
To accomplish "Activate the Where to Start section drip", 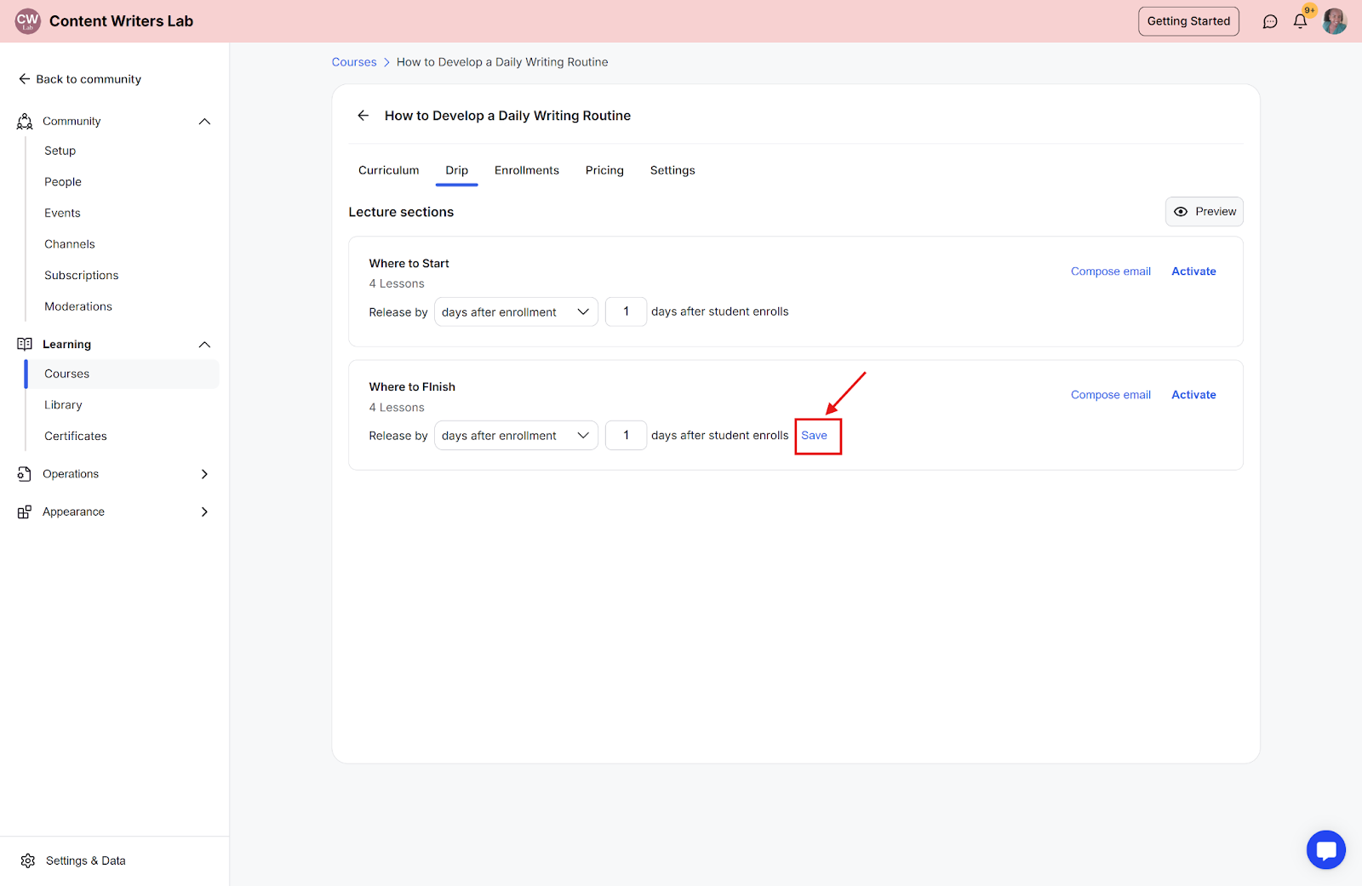I will click(x=1193, y=272).
